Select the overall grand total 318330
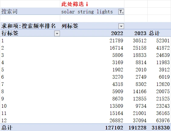 pos(161,128)
